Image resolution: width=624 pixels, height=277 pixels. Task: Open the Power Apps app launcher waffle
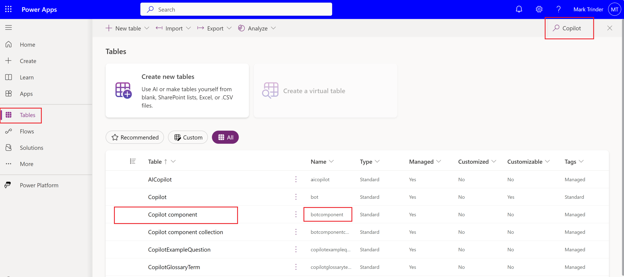pos(8,9)
